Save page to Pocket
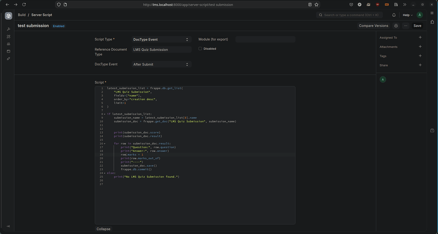Screen dimensions: 438x234 (351, 5)
